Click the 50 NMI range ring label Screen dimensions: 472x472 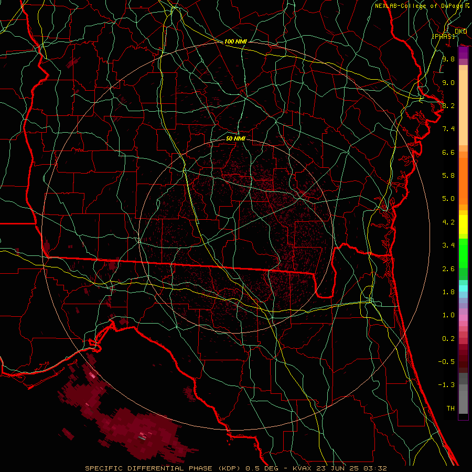[x=235, y=138]
